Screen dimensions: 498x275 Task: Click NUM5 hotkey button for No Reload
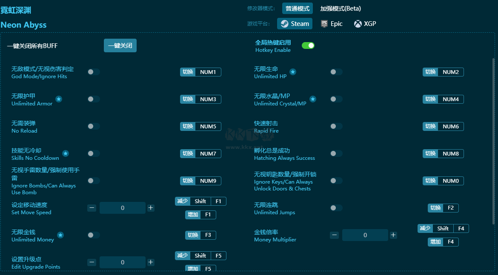201,126
